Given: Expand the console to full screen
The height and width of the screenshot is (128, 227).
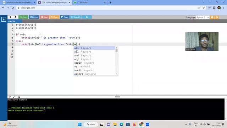Looking at the screenshot, I should click(14, 97).
